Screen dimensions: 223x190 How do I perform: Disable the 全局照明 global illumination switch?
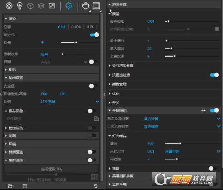pyautogui.click(x=214, y=111)
